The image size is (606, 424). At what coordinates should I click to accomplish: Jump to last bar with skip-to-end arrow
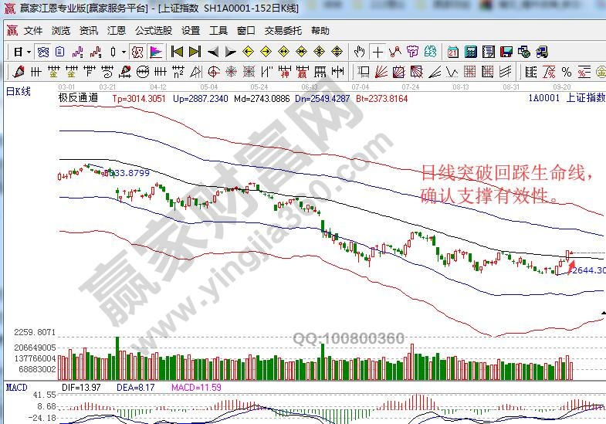pyautogui.click(x=195, y=53)
